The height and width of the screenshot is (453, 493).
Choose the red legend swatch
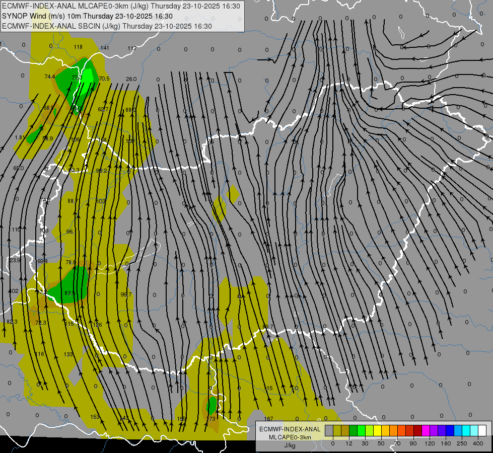410,430
